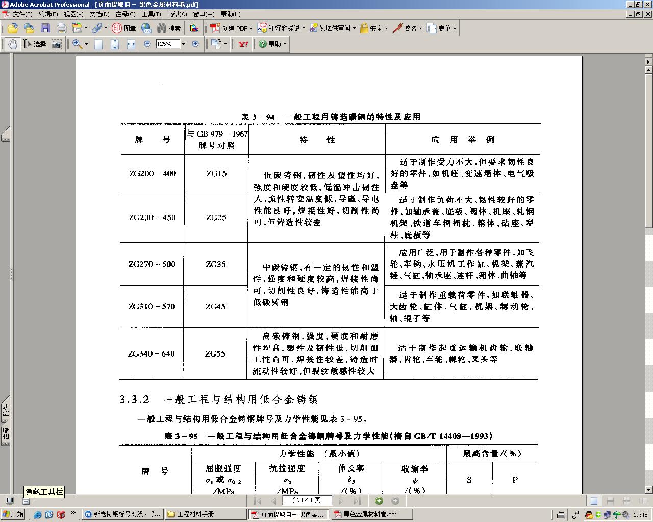The width and height of the screenshot is (653, 522).
Task: Open the 视图(V) menu
Action: 73,14
